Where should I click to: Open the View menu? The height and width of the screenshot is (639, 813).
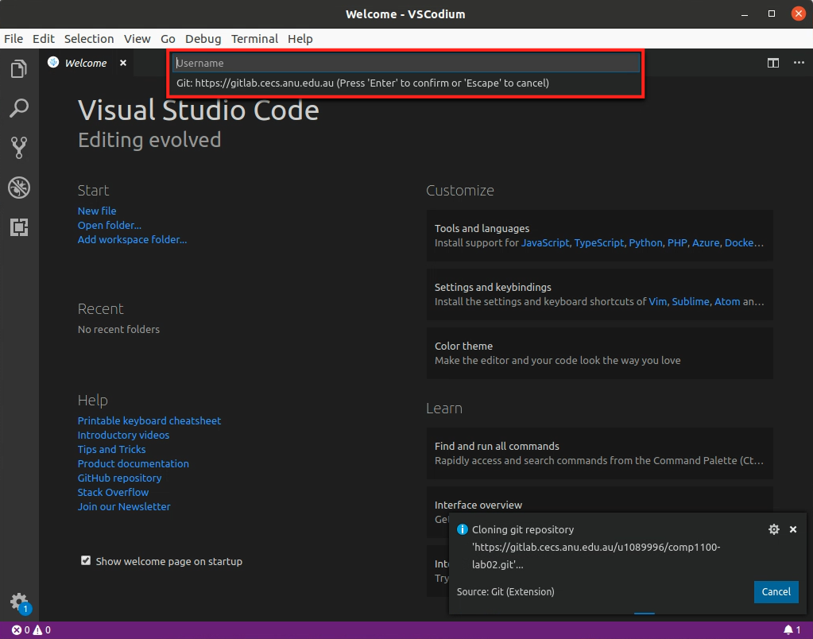tap(137, 39)
